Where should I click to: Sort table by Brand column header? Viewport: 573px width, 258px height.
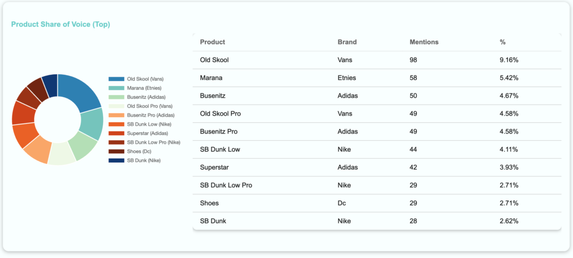tap(347, 42)
